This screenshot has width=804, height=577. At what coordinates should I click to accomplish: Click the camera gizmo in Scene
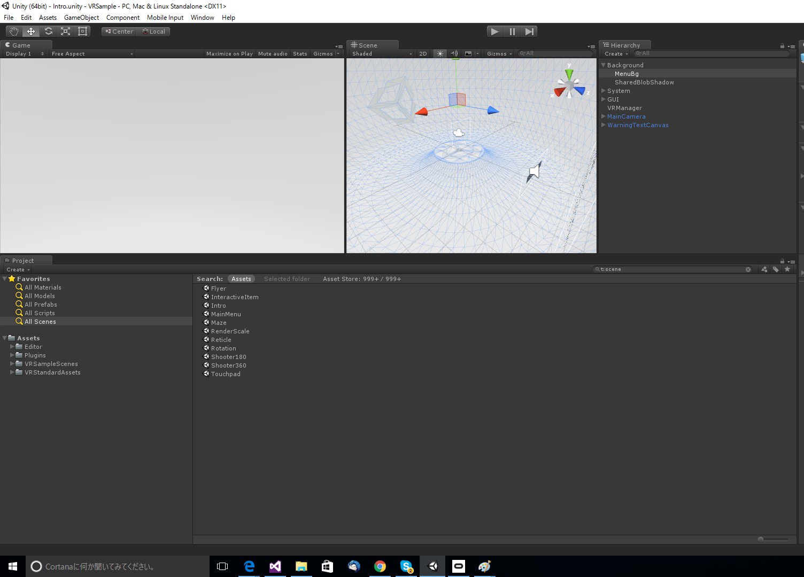tap(459, 132)
